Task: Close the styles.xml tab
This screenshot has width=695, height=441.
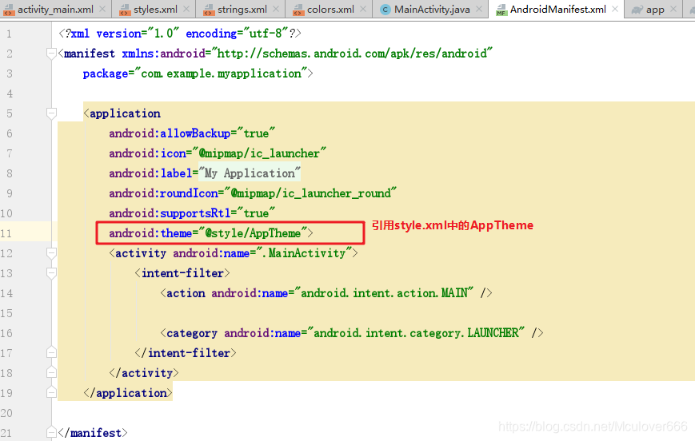Action: 186,9
